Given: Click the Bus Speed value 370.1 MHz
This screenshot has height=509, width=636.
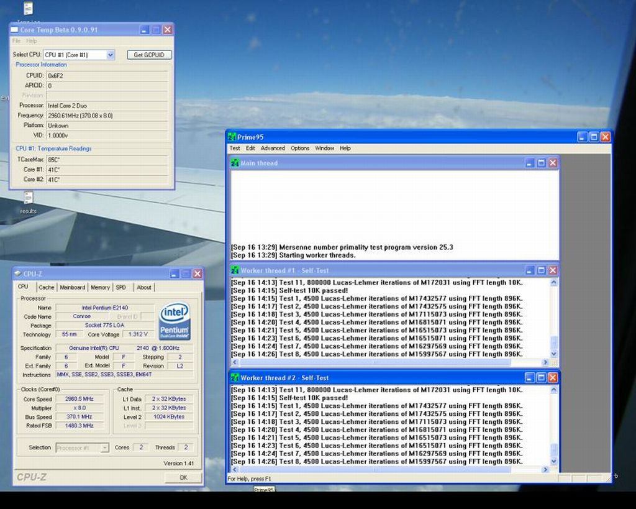Looking at the screenshot, I should [79, 417].
